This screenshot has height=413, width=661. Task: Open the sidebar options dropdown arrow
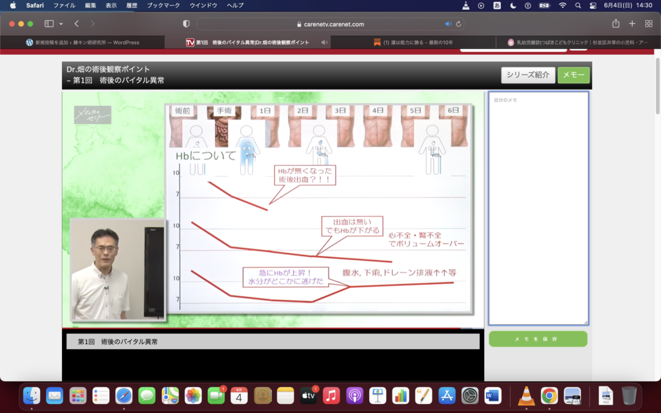pyautogui.click(x=61, y=24)
